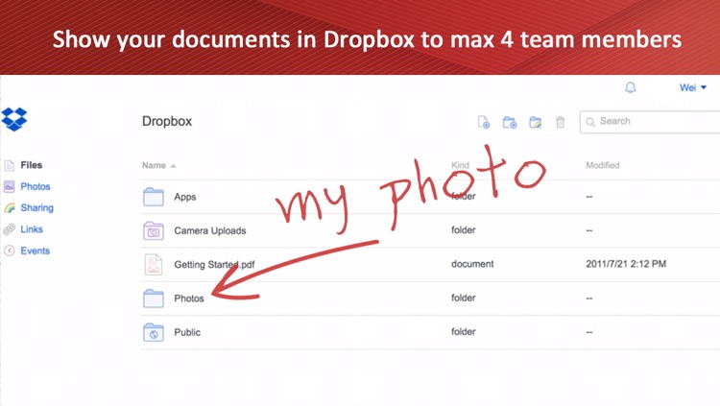The image size is (720, 406).
Task: Open the Apps folder name
Action: pos(185,197)
